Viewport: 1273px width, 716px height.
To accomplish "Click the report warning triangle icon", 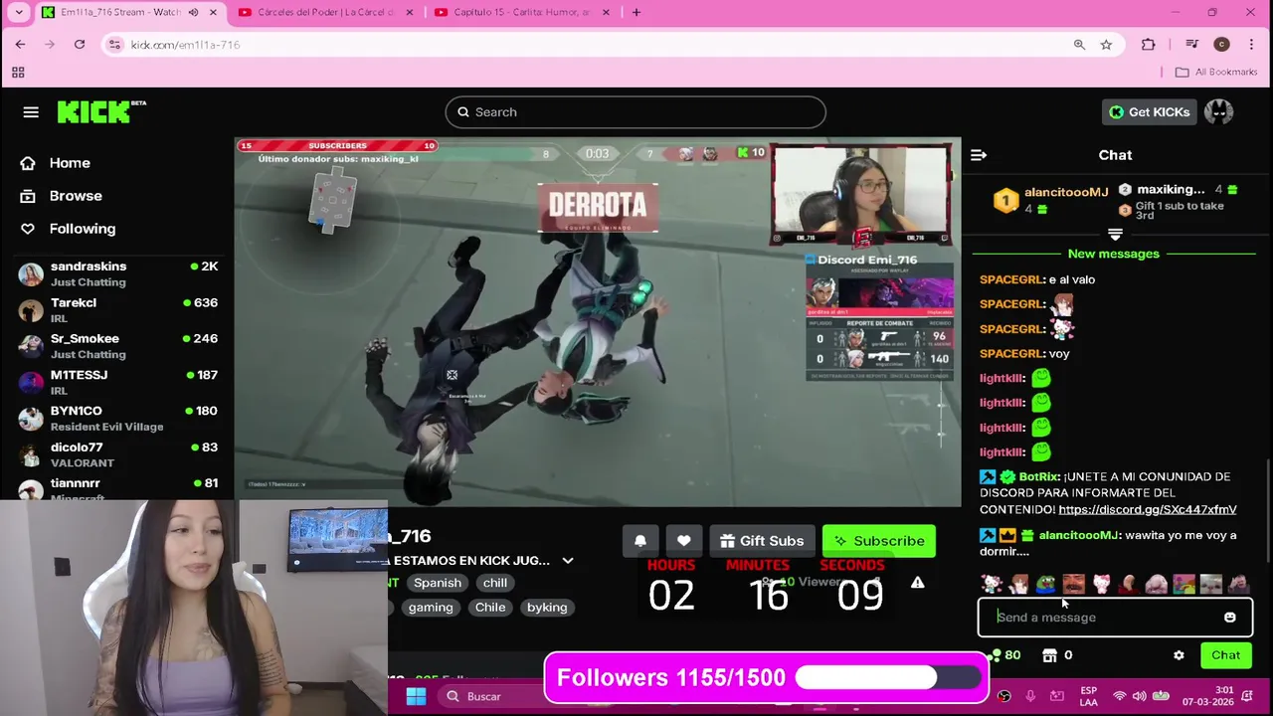I will (x=918, y=583).
